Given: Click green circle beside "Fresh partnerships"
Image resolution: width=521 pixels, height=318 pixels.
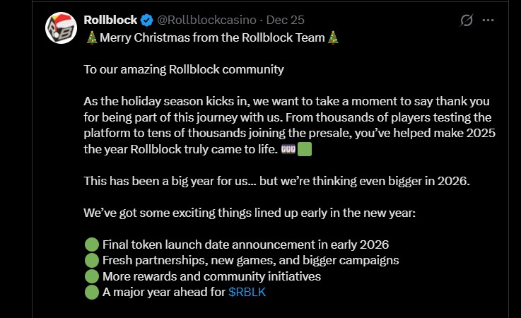Looking at the screenshot, I should 91,260.
